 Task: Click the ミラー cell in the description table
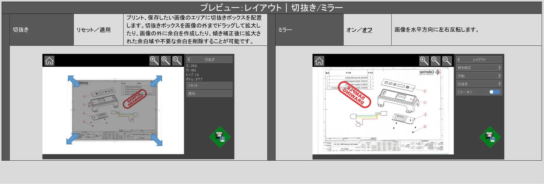310,30
